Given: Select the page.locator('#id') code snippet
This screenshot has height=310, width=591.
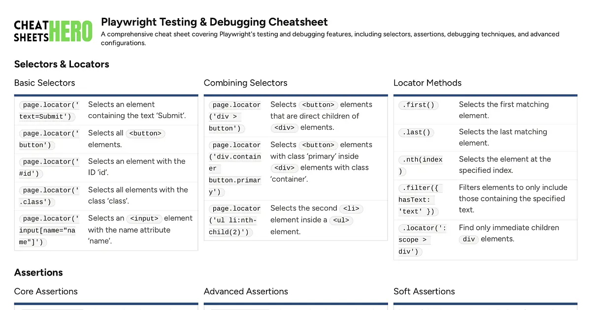Looking at the screenshot, I should click(x=49, y=167).
